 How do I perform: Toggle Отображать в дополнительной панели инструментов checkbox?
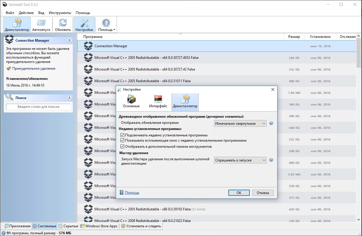tap(123, 147)
